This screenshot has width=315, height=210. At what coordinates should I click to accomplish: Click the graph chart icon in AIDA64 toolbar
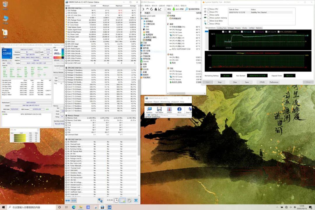point(160,9)
